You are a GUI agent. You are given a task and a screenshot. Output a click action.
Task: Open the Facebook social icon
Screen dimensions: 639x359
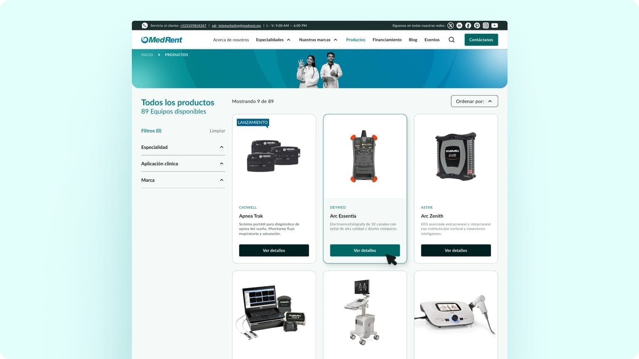coord(468,25)
